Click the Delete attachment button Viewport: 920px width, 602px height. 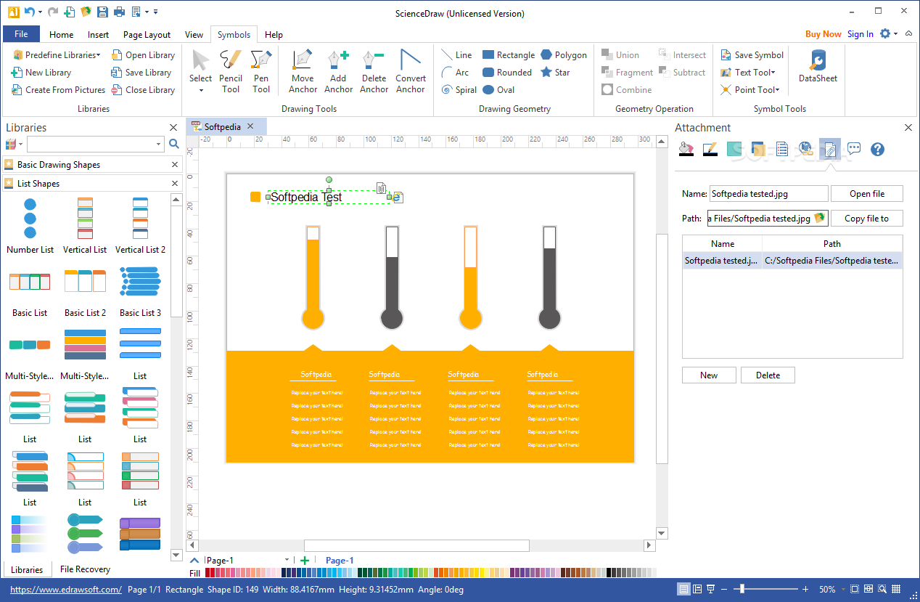pyautogui.click(x=768, y=375)
